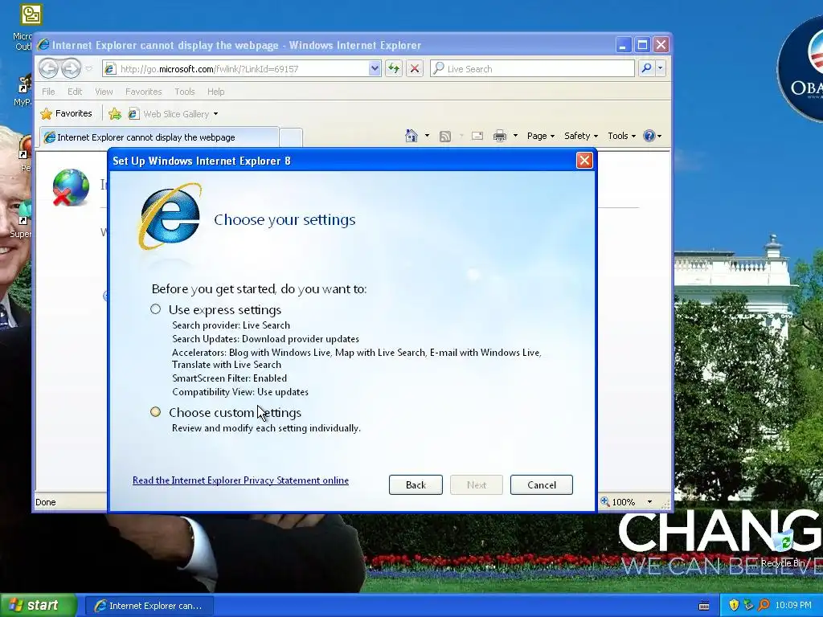Click Cancel in IE8 setup dialog
This screenshot has height=617, width=823.
coord(542,484)
